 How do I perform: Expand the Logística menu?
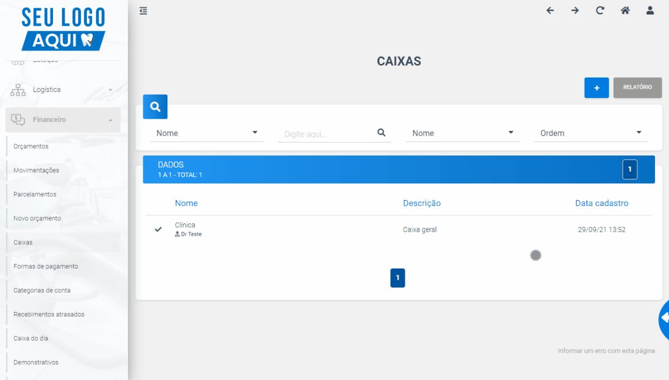pyautogui.click(x=63, y=90)
